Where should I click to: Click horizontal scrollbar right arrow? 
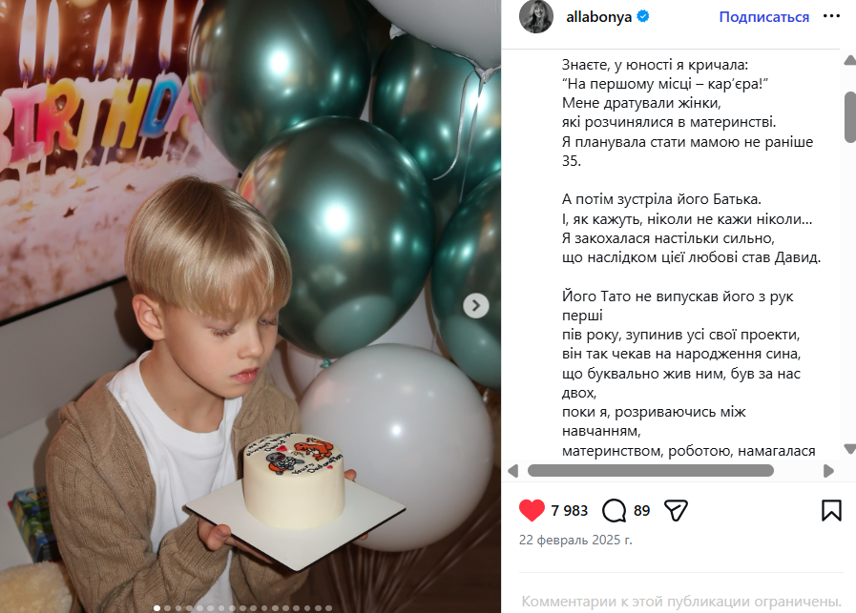tap(828, 471)
